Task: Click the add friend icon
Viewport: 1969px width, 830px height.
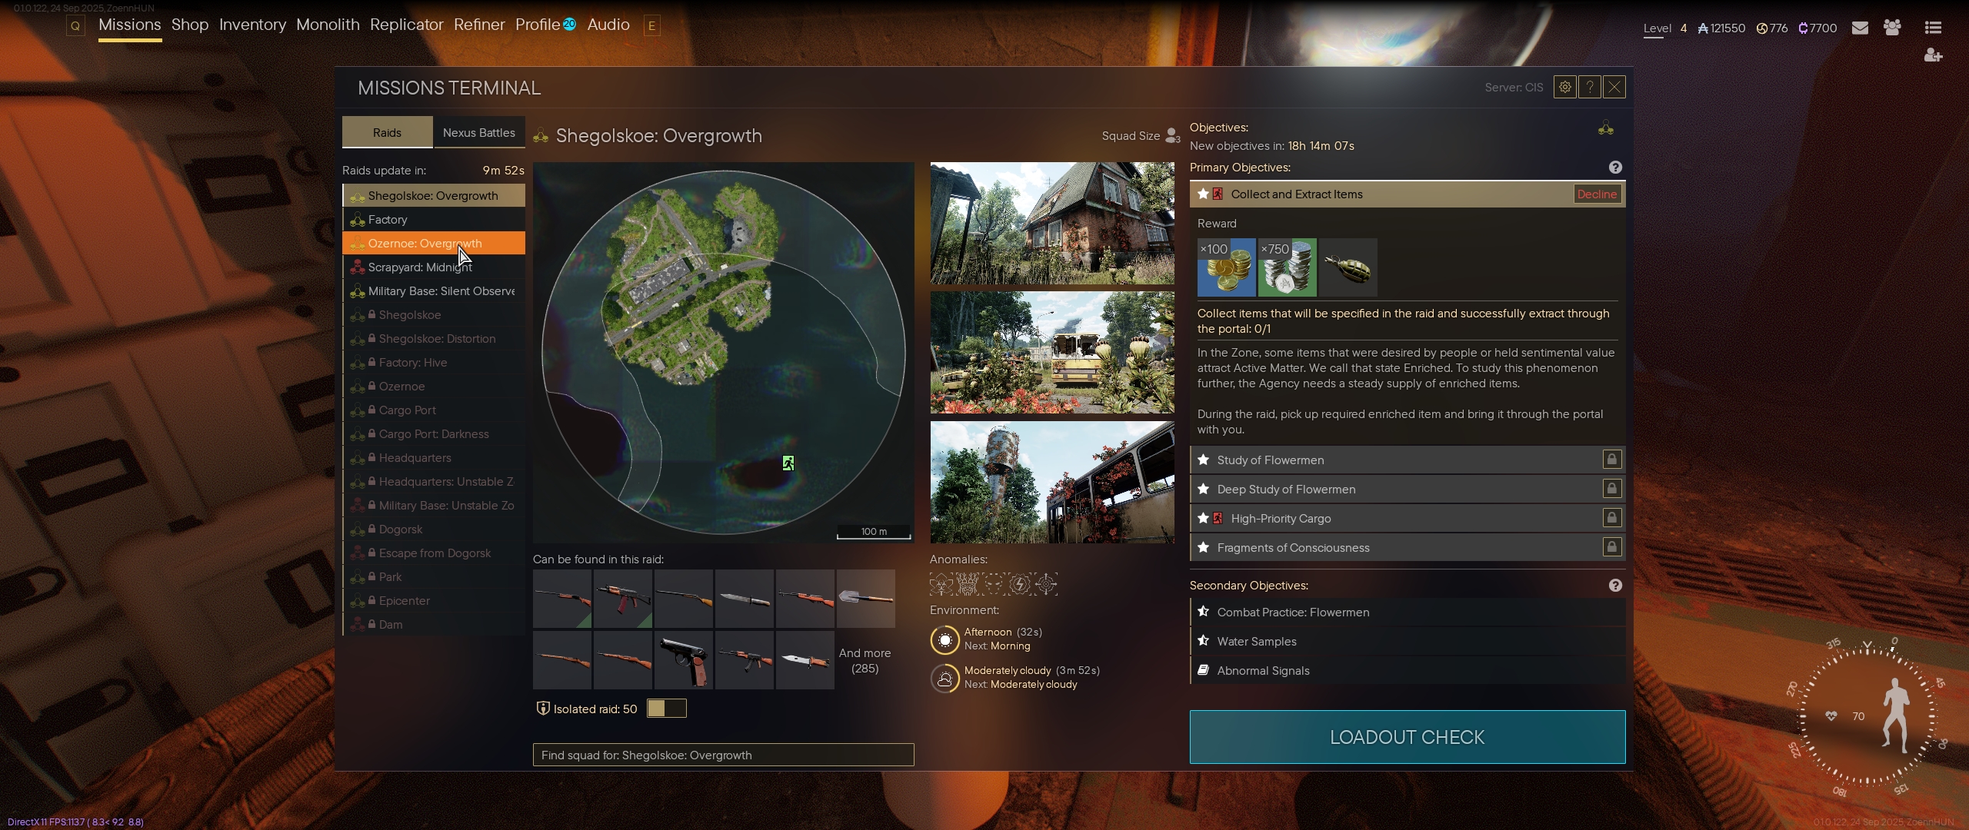Action: tap(1933, 55)
